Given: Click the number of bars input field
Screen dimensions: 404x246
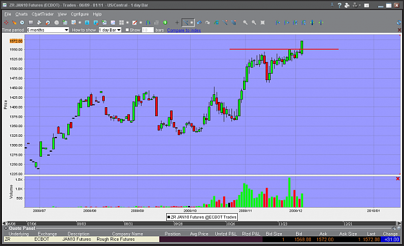Looking at the screenshot, I should [x=148, y=30].
